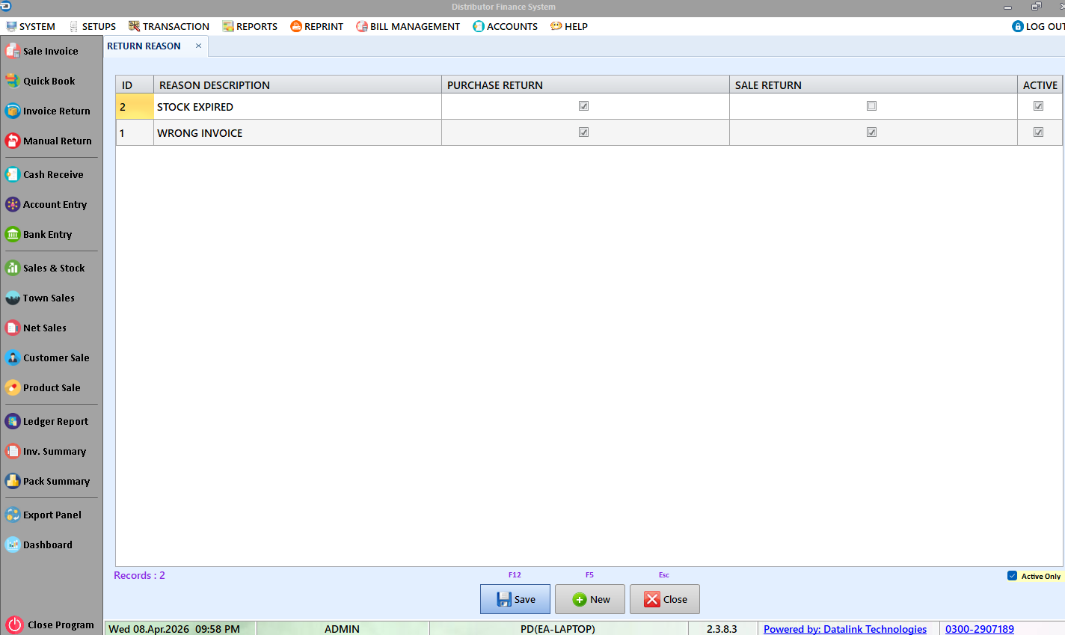This screenshot has height=635, width=1065.
Task: Open the SETUPS menu
Action: click(92, 26)
